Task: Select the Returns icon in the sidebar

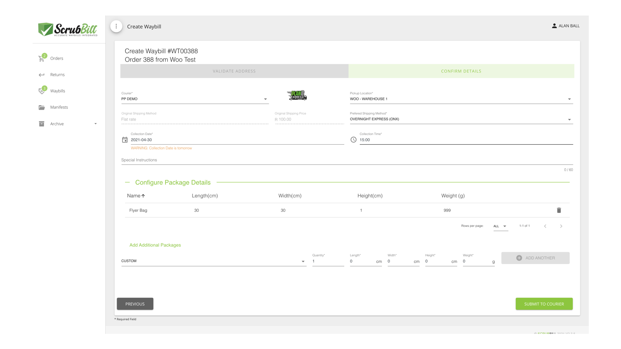Action: pyautogui.click(x=42, y=74)
